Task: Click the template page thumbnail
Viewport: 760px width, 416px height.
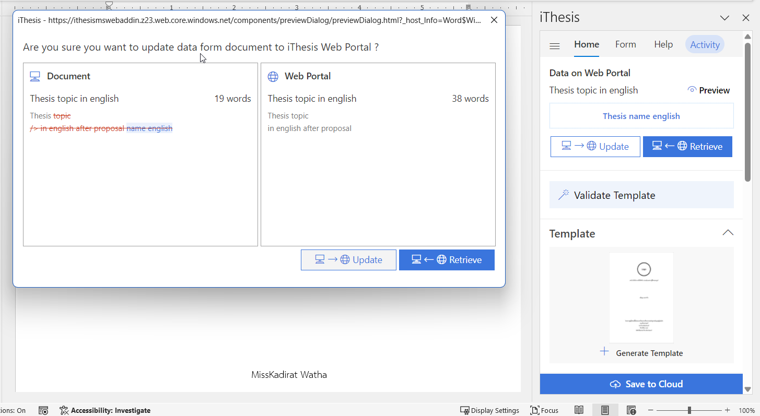Action: pyautogui.click(x=641, y=298)
